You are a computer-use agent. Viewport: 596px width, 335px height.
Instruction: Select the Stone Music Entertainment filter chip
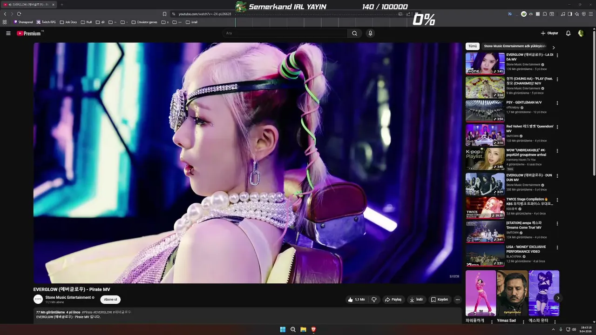[x=514, y=46]
